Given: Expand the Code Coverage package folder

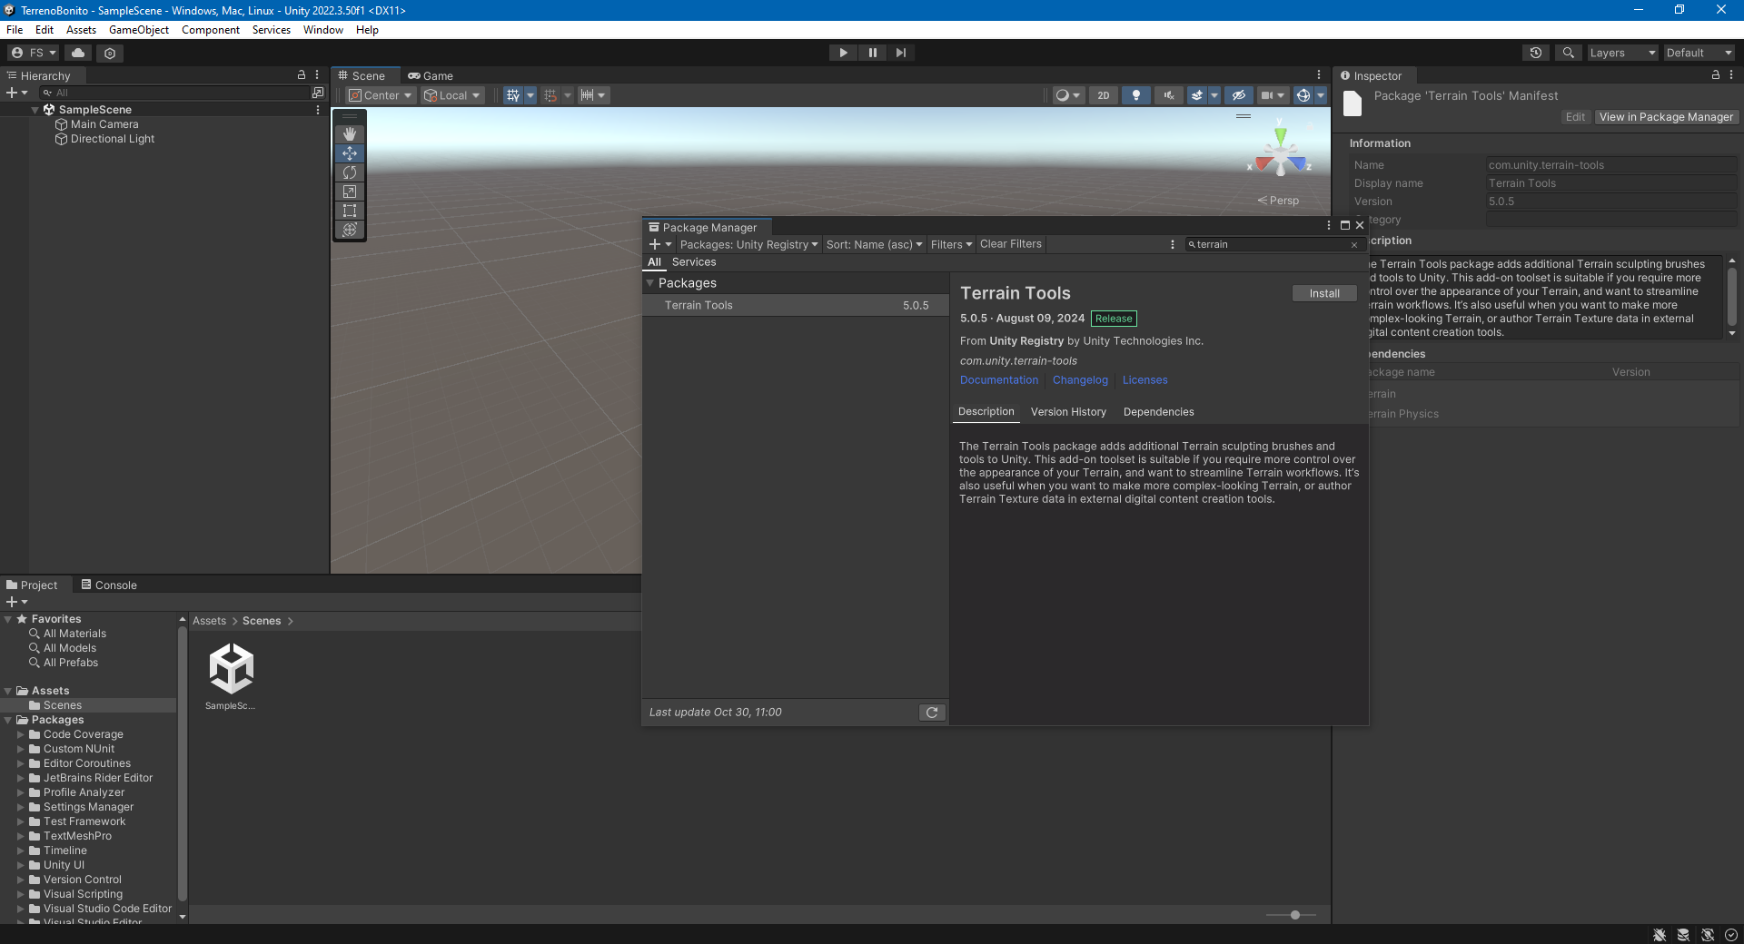Looking at the screenshot, I should point(21,734).
